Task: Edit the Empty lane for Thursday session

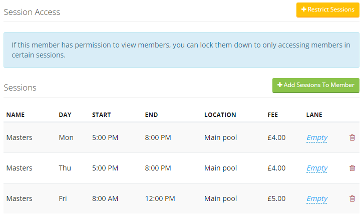Action: coord(317,168)
